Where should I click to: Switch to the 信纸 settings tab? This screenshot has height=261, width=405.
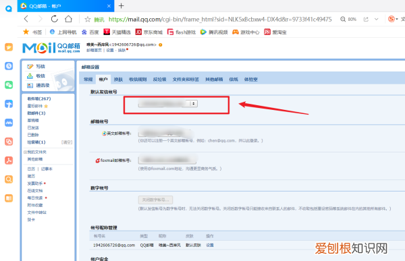click(x=234, y=80)
